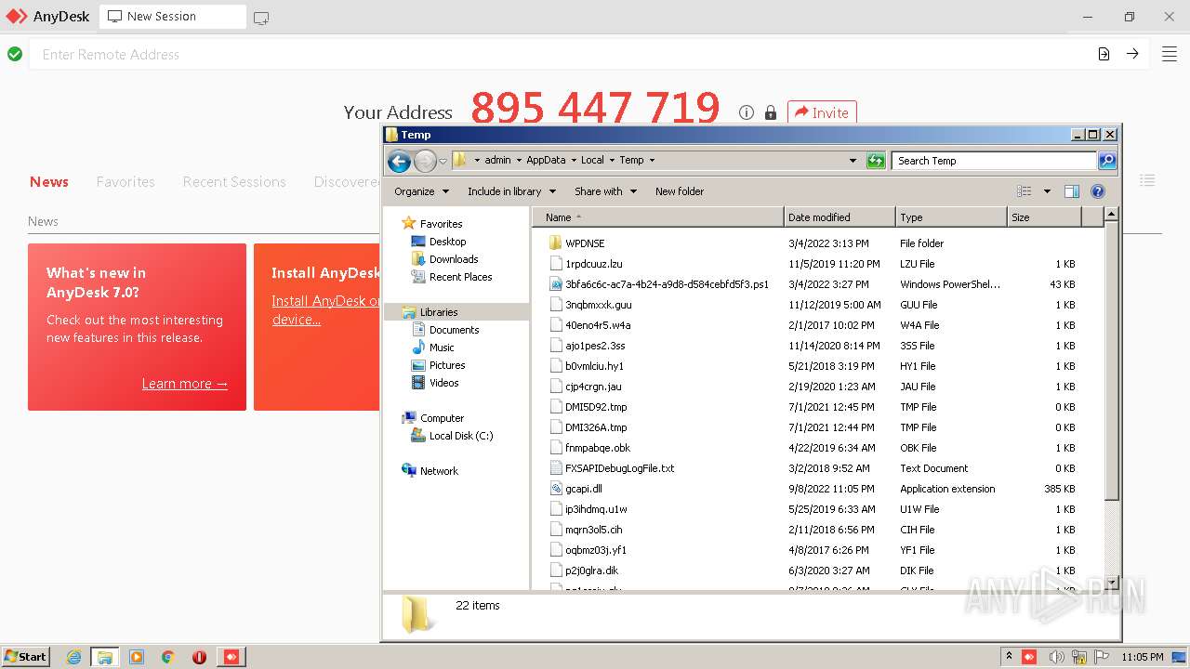The width and height of the screenshot is (1190, 669).
Task: Open the address bar history dropdown arrow
Action: click(x=853, y=161)
